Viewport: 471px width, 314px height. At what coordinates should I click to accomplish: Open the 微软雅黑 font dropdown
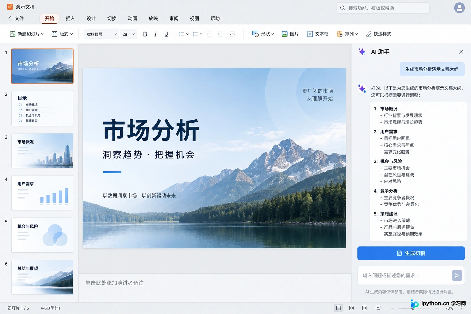[101, 34]
